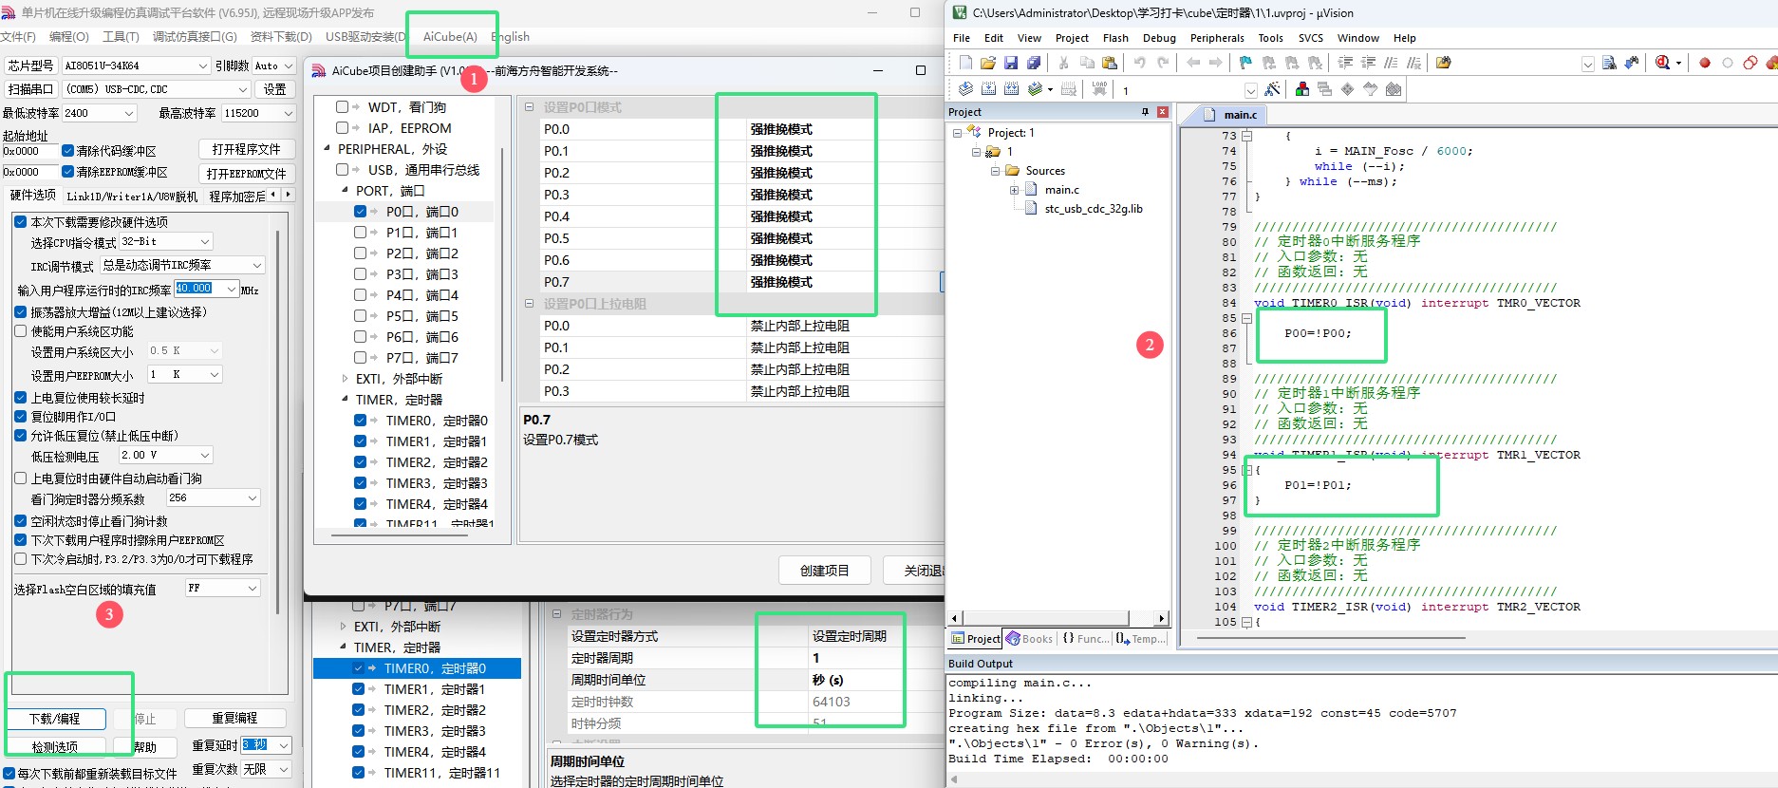Image resolution: width=1778 pixels, height=788 pixels.
Task: Click Build target icon in µVision
Action: coord(988,89)
